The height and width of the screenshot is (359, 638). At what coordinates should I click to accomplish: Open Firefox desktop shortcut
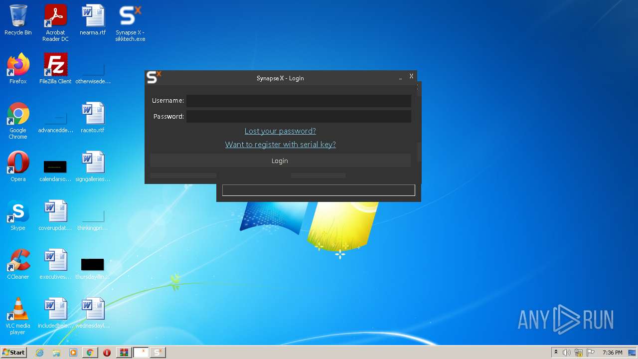(18, 69)
